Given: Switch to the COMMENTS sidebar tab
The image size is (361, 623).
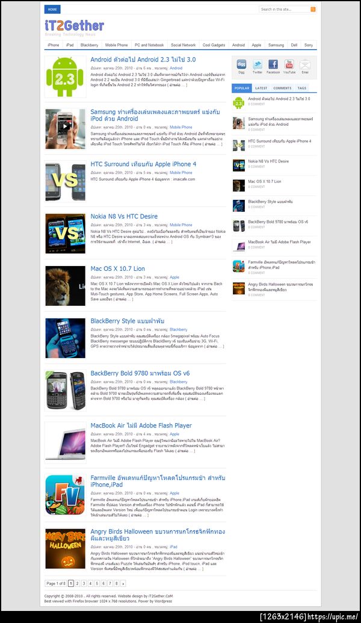Looking at the screenshot, I should click(x=282, y=88).
